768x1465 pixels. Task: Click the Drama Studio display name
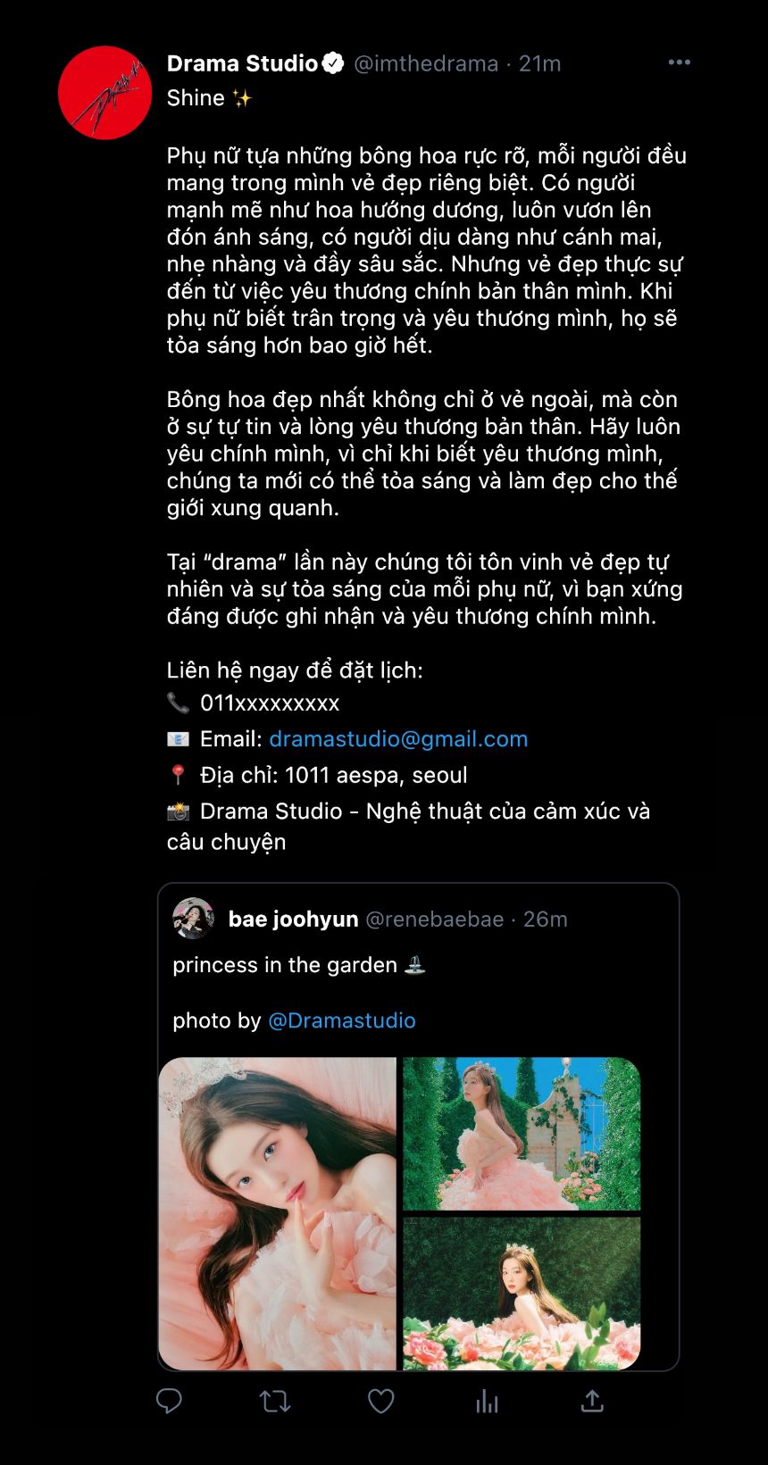point(242,63)
